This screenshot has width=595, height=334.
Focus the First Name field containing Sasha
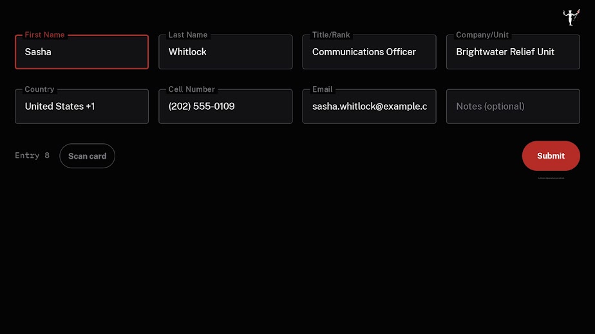(82, 52)
